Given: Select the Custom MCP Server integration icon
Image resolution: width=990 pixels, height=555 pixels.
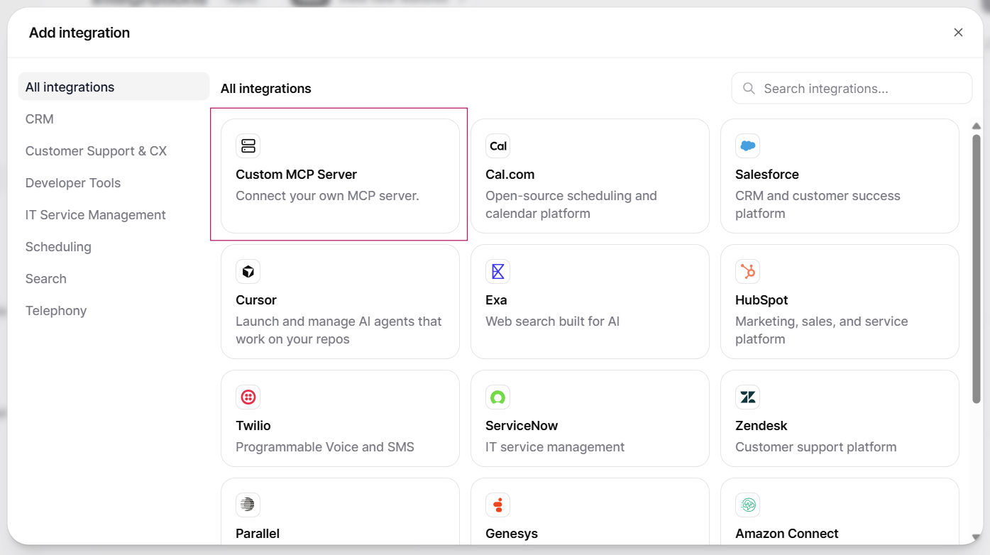Looking at the screenshot, I should coord(248,145).
